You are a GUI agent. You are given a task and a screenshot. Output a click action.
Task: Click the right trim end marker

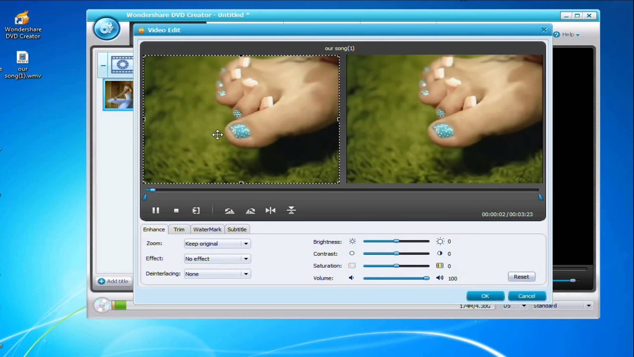[x=541, y=197]
